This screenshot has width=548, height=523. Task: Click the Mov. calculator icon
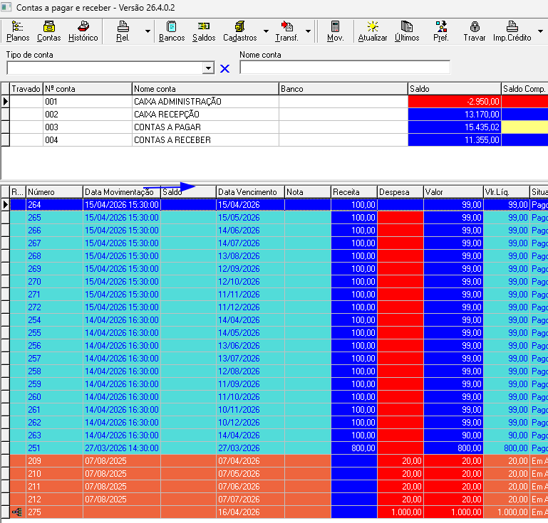coord(335,31)
